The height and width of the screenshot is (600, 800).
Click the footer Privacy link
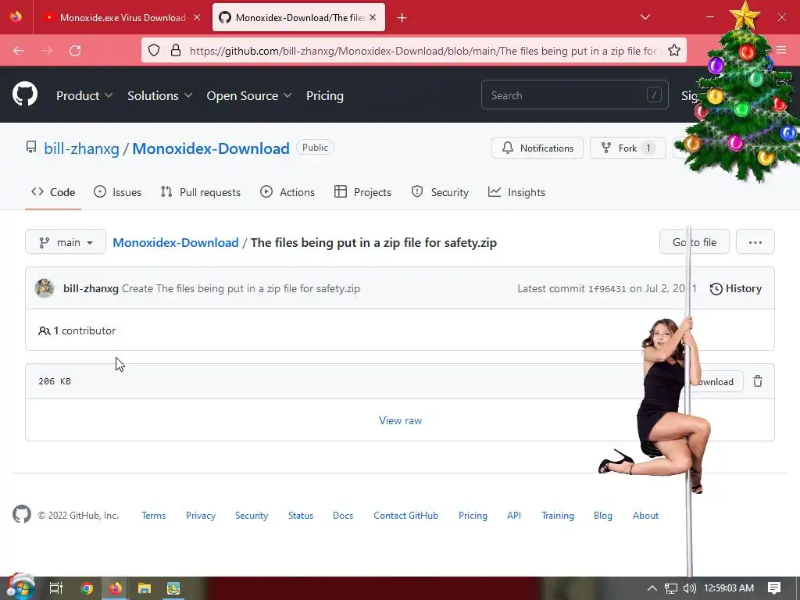(x=201, y=516)
